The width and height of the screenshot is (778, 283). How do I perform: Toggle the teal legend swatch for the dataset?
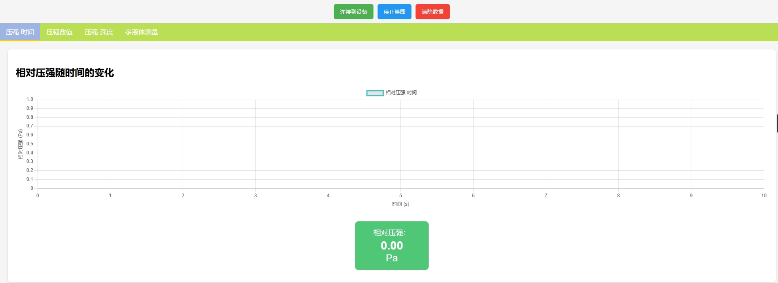coord(375,93)
